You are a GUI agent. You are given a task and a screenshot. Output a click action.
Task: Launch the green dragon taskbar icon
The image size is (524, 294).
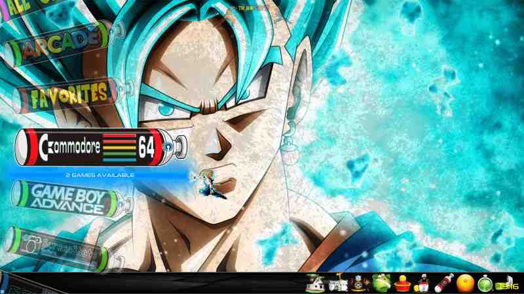(x=381, y=284)
